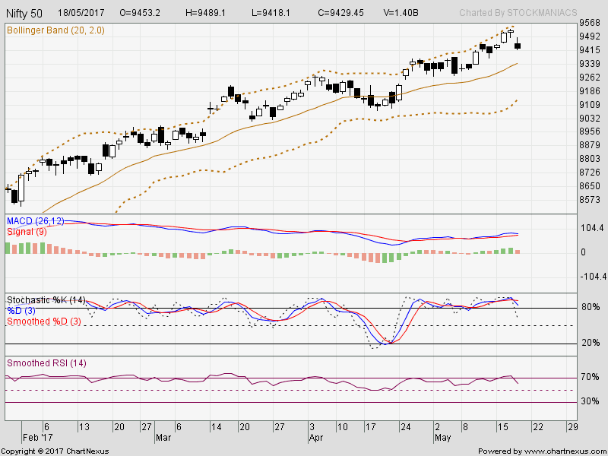This screenshot has width=608, height=456.
Task: Click the 70% RSI level label
Action: tap(591, 377)
